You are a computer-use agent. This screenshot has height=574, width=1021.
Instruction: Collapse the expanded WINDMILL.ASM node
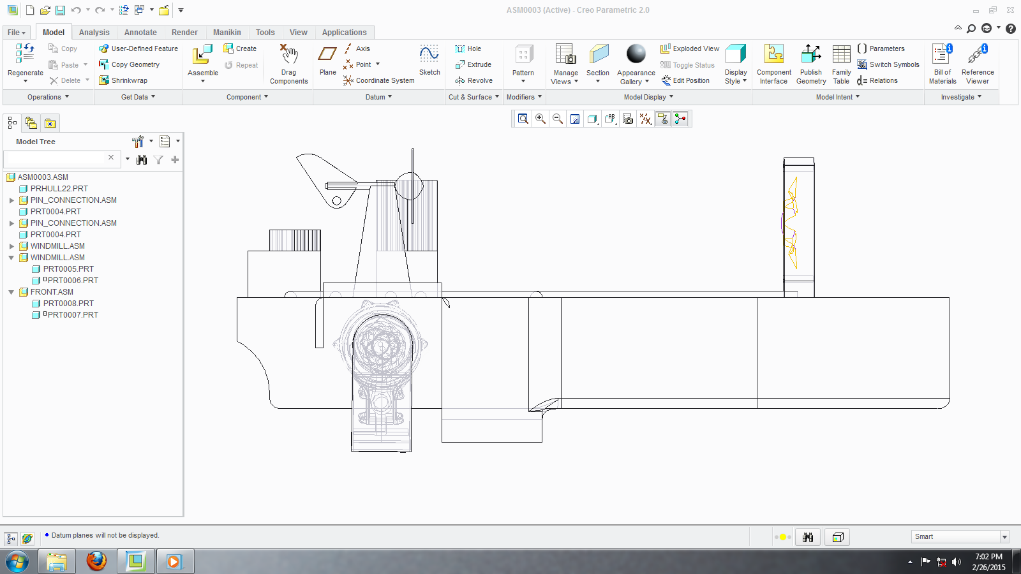(x=11, y=258)
